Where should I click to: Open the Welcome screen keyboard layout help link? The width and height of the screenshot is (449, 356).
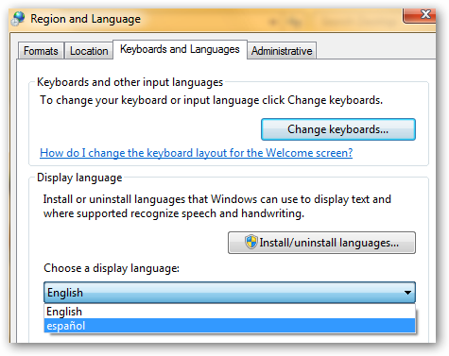pyautogui.click(x=196, y=153)
